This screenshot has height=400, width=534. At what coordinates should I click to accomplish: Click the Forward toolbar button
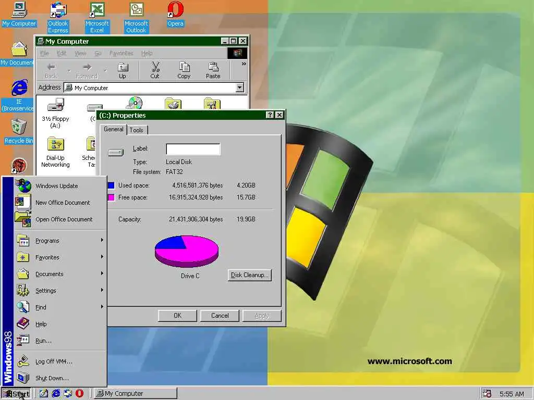pyautogui.click(x=87, y=71)
